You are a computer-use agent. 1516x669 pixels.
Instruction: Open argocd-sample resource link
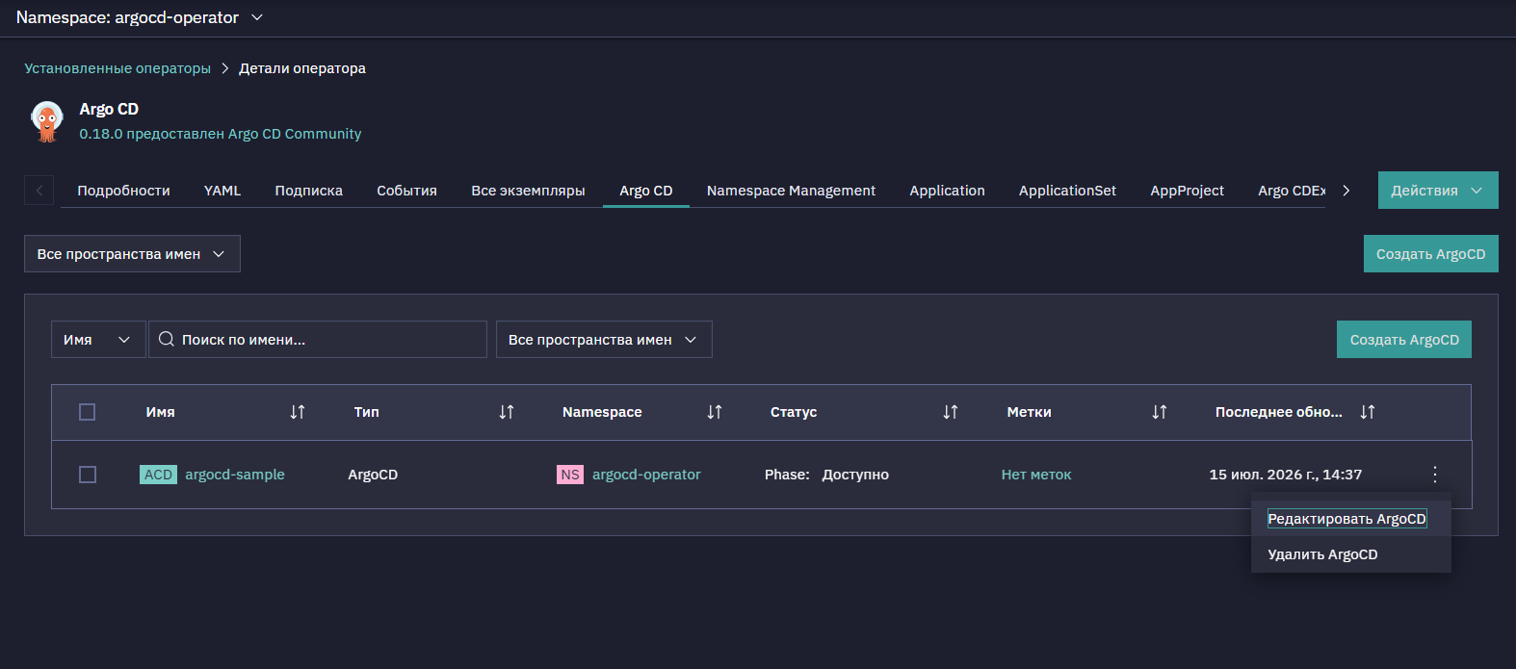point(235,475)
